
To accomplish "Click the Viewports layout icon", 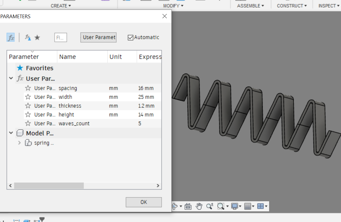I will tap(260, 207).
